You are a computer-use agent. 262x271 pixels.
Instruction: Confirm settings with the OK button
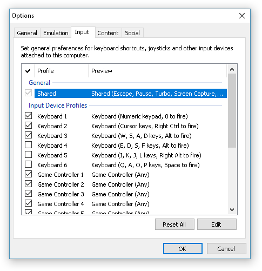pos(183,249)
